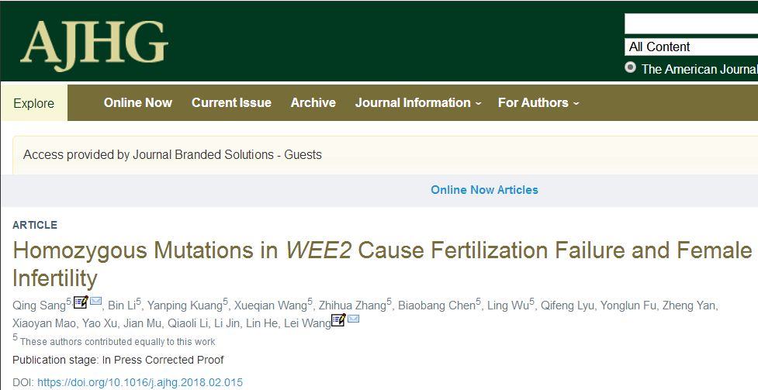
Task: Open the DOI link for this article
Action: coord(140,383)
